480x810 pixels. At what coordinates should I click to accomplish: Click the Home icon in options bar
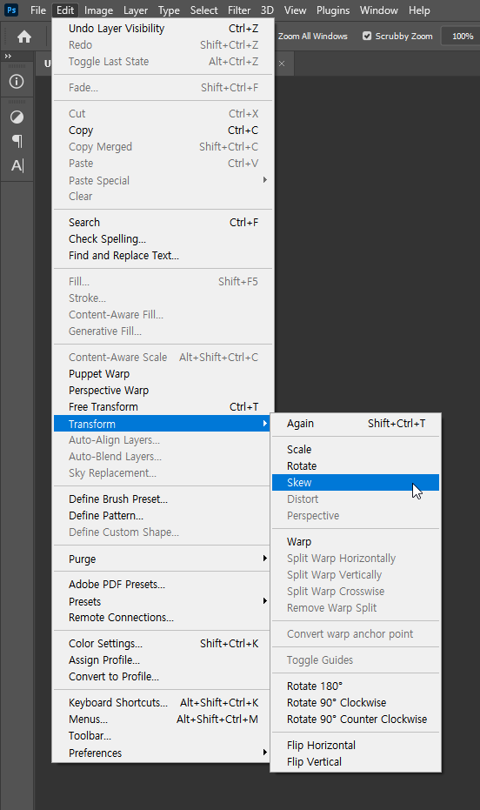coord(24,37)
